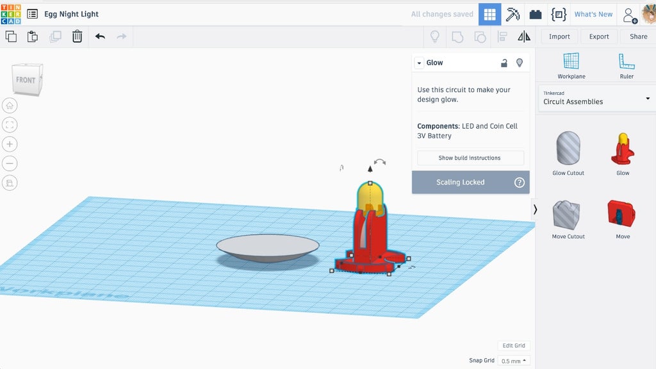Image resolution: width=656 pixels, height=369 pixels.
Task: Hide the Glow shape with the bulb icon
Action: pos(519,63)
